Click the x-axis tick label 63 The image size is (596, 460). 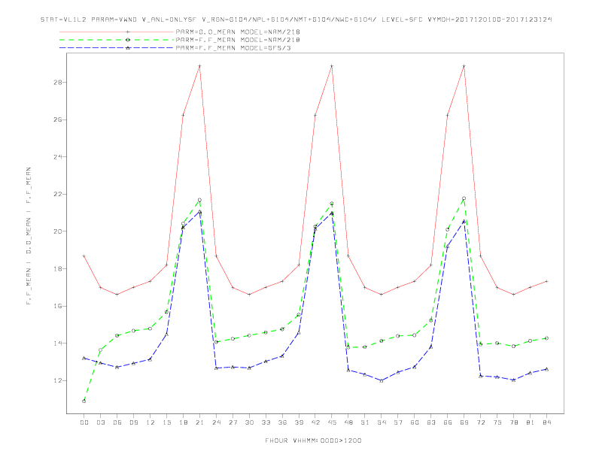431,422
